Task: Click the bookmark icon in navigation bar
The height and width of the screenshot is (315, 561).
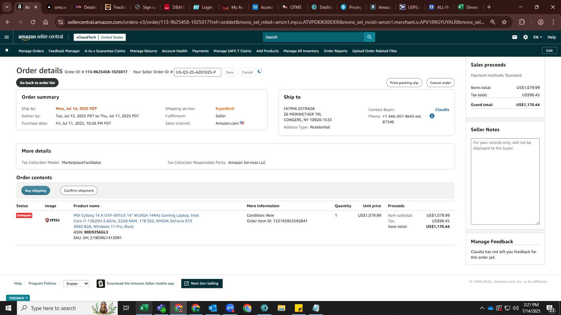Action: click(x=7, y=51)
